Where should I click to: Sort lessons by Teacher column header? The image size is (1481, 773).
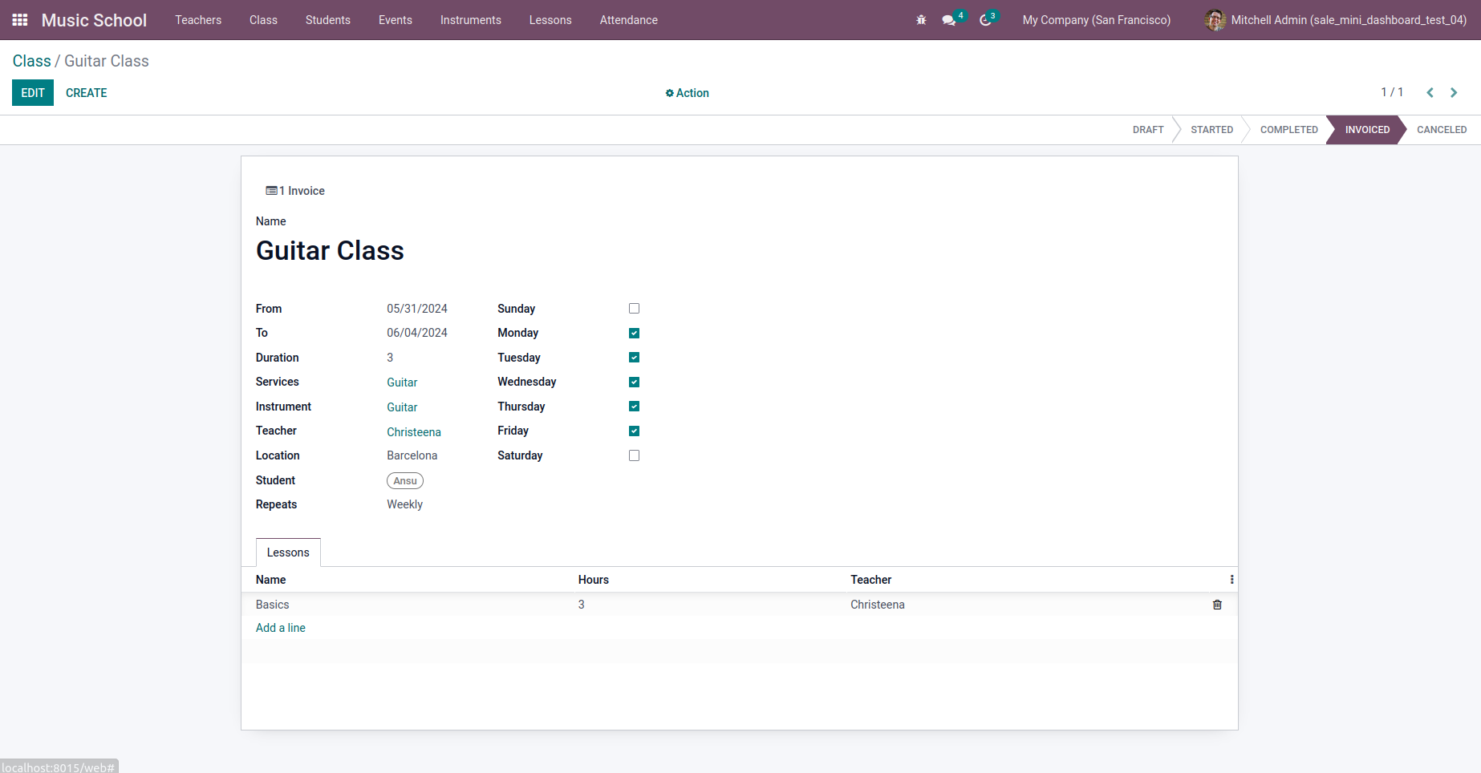[871, 580]
